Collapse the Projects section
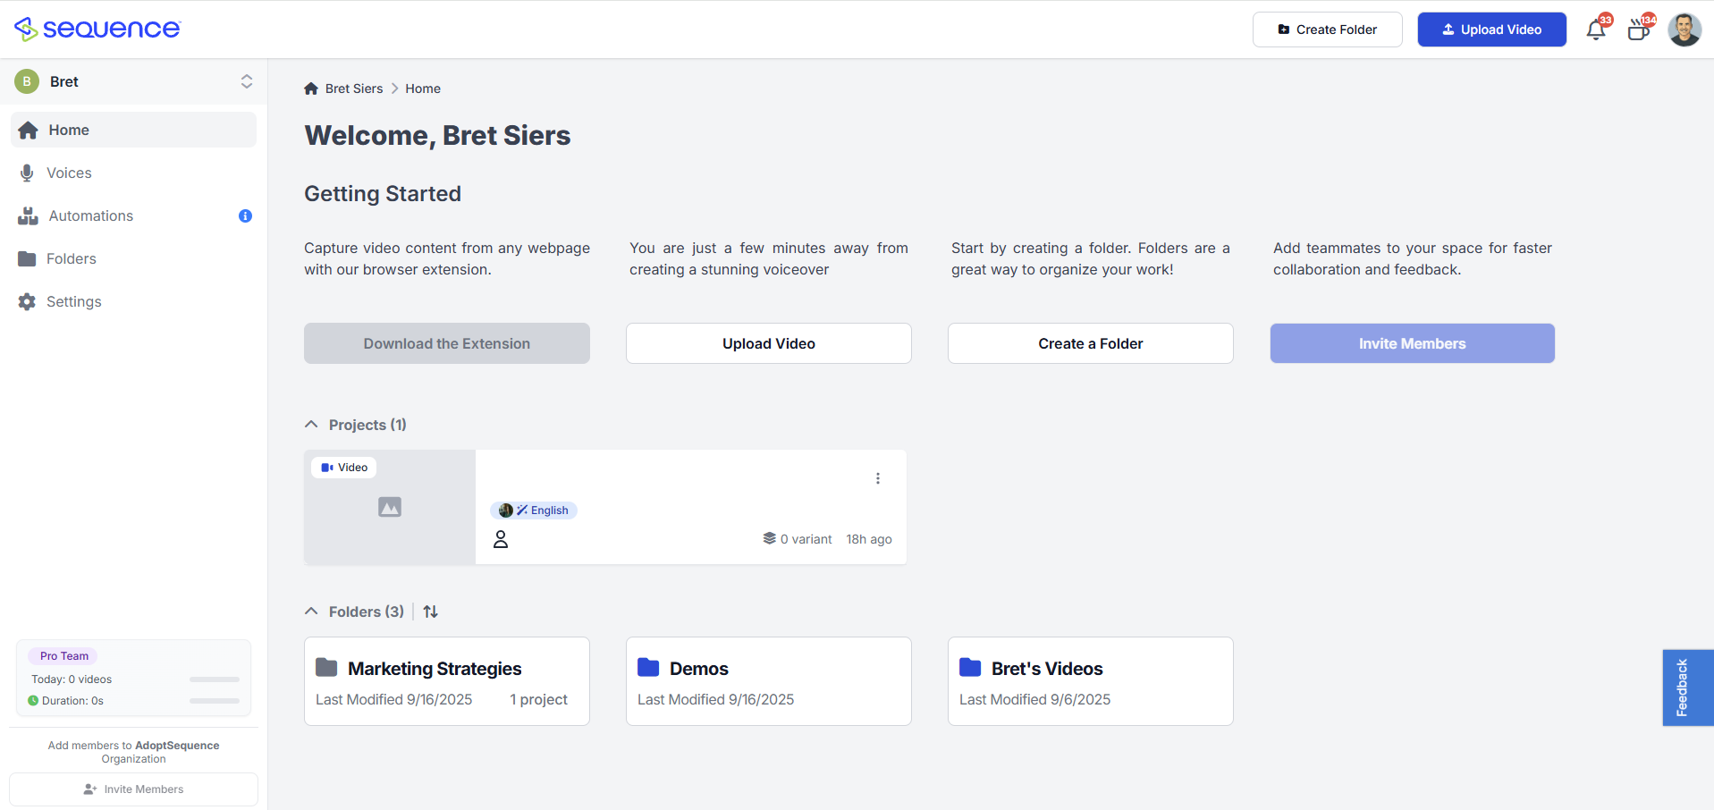This screenshot has height=810, width=1714. click(x=311, y=425)
